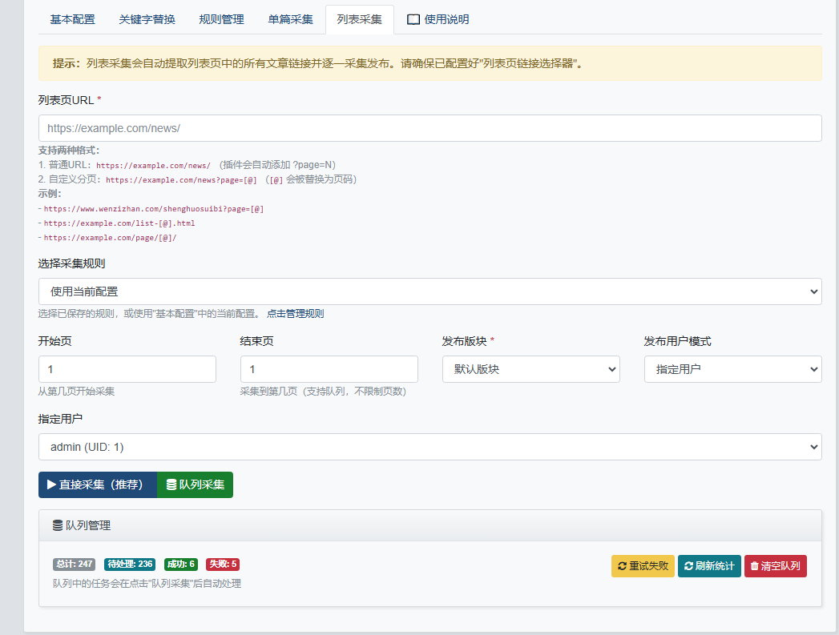Expand the 发布版块 dropdown
The image size is (839, 635).
pos(530,369)
